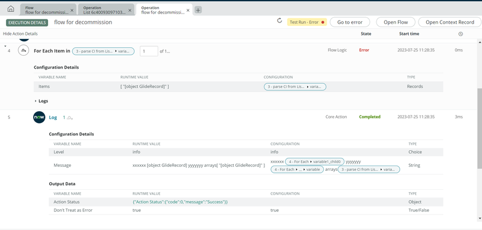Click the Message row parse CI pill

(x=369, y=169)
